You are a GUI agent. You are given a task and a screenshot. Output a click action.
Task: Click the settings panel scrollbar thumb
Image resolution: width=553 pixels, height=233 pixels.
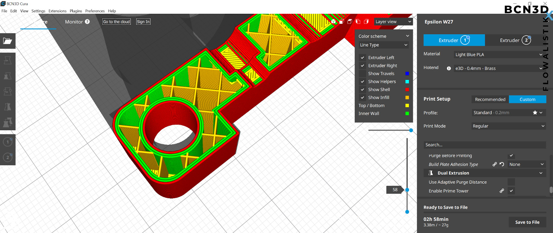point(551,190)
